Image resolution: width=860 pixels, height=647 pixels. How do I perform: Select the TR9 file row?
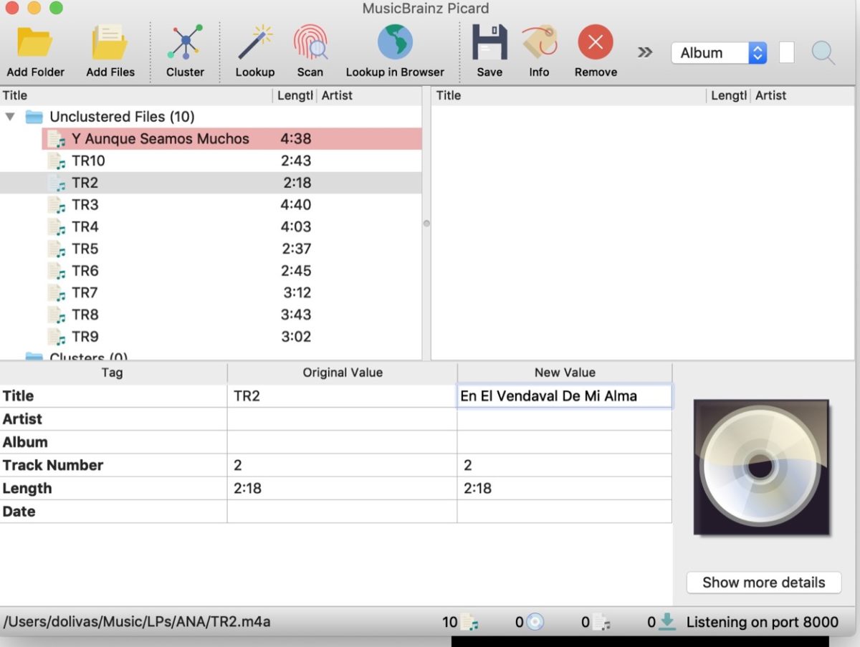pos(211,337)
